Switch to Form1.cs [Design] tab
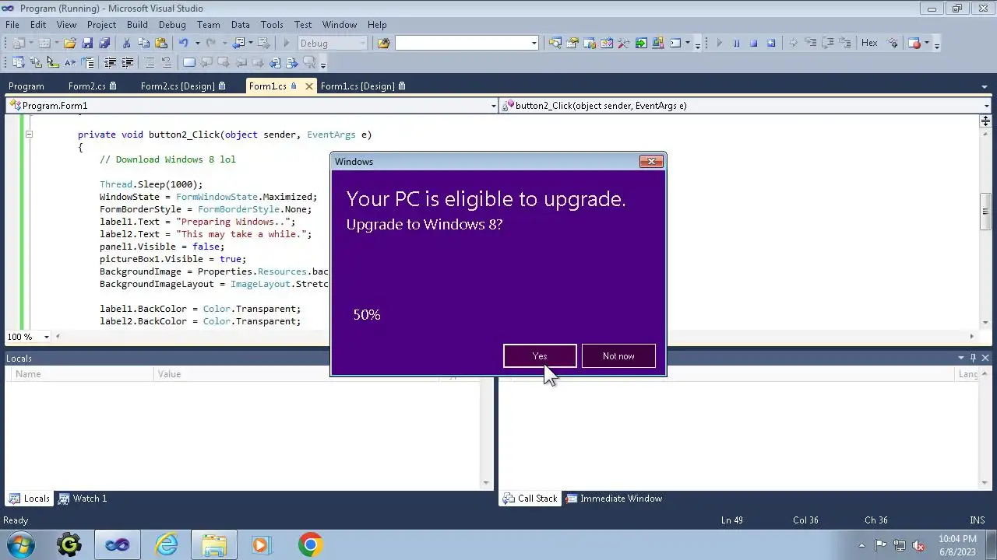997x560 pixels. tap(363, 86)
